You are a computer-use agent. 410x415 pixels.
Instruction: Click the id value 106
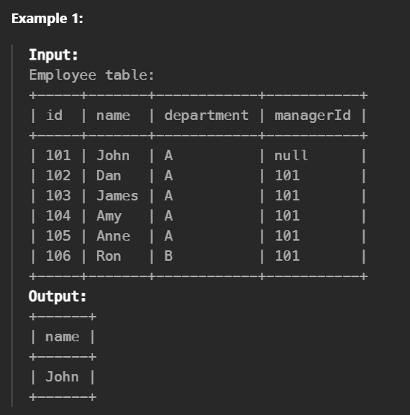coord(58,256)
